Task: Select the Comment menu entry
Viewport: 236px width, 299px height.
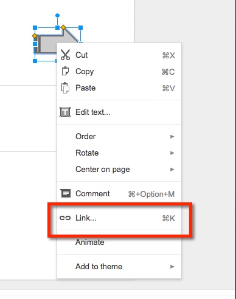Action: [119, 193]
